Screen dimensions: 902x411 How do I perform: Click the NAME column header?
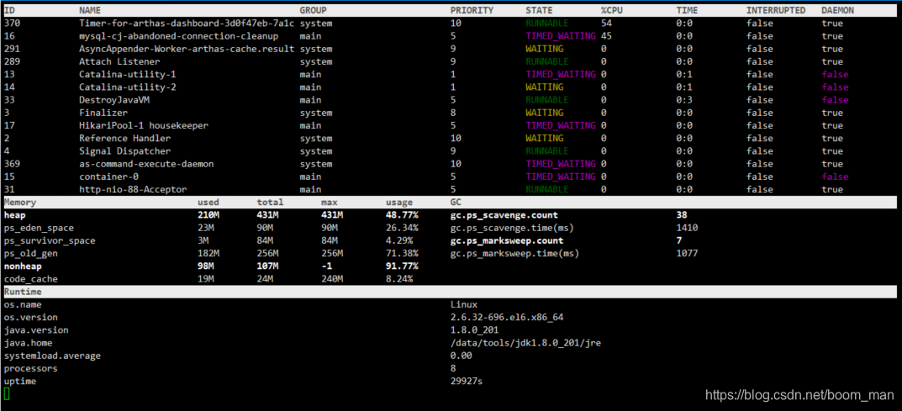92,10
